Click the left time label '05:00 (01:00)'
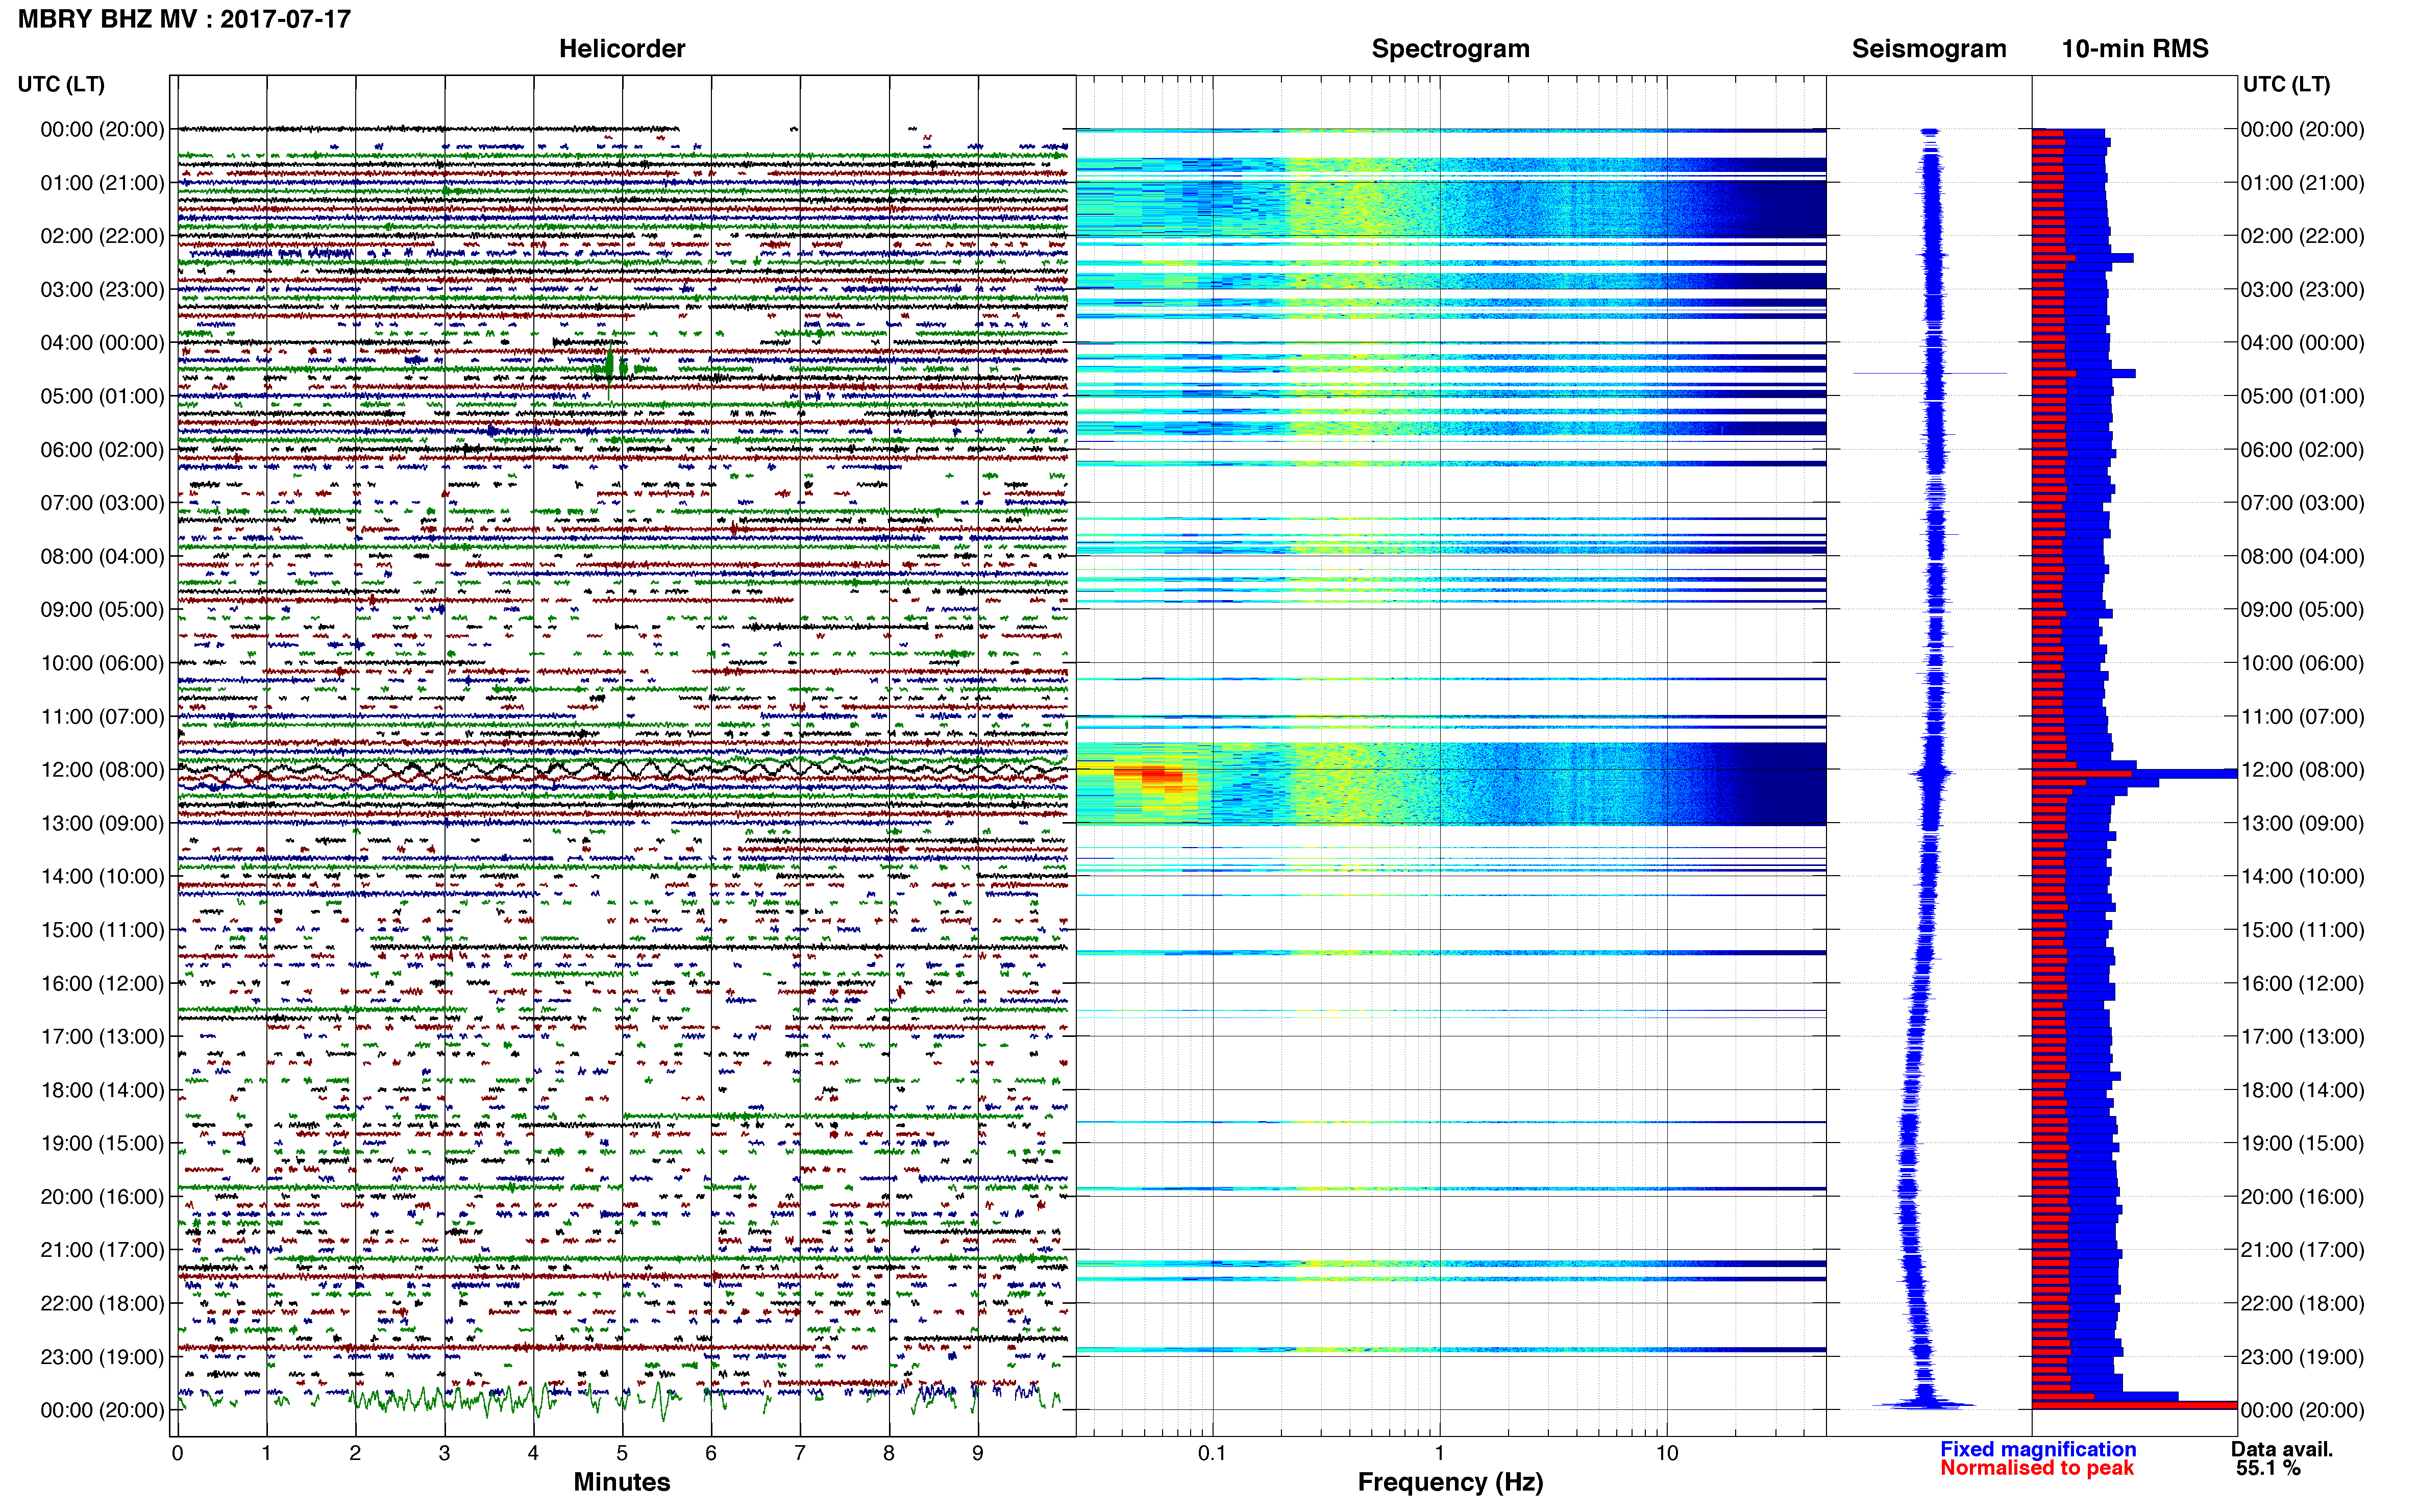The height and width of the screenshot is (1512, 2419). [x=102, y=396]
